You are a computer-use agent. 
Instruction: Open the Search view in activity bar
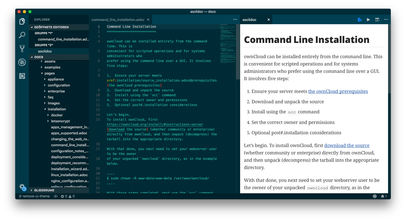22,35
